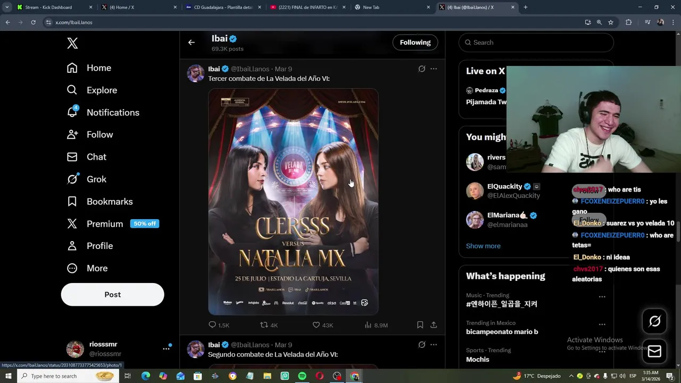
Task: Click the floating Grok button
Action: tap(654, 321)
